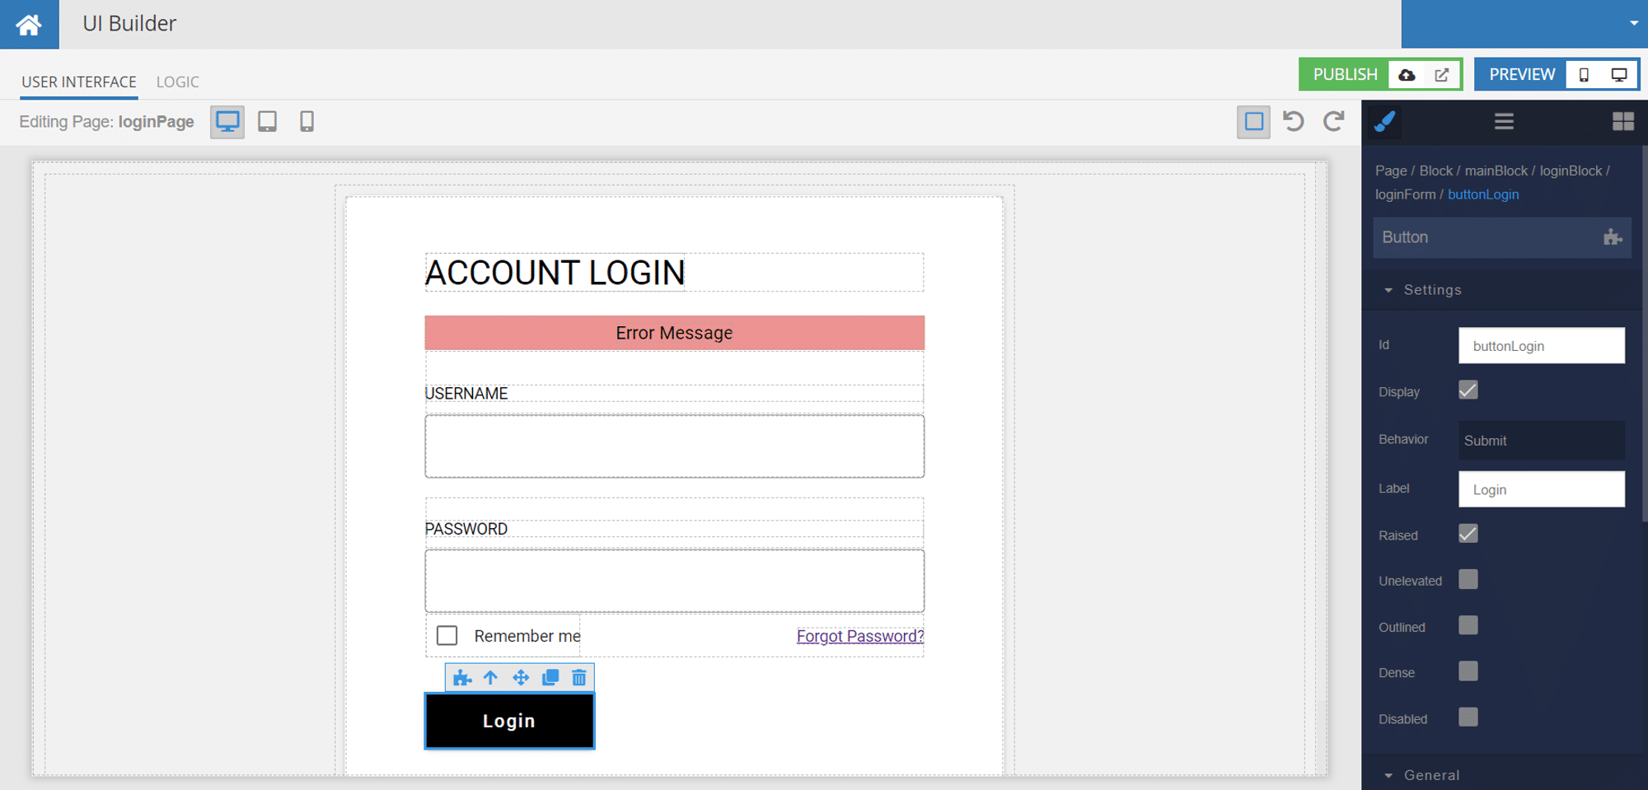Preview in desktop monitor mode

[x=1618, y=75]
